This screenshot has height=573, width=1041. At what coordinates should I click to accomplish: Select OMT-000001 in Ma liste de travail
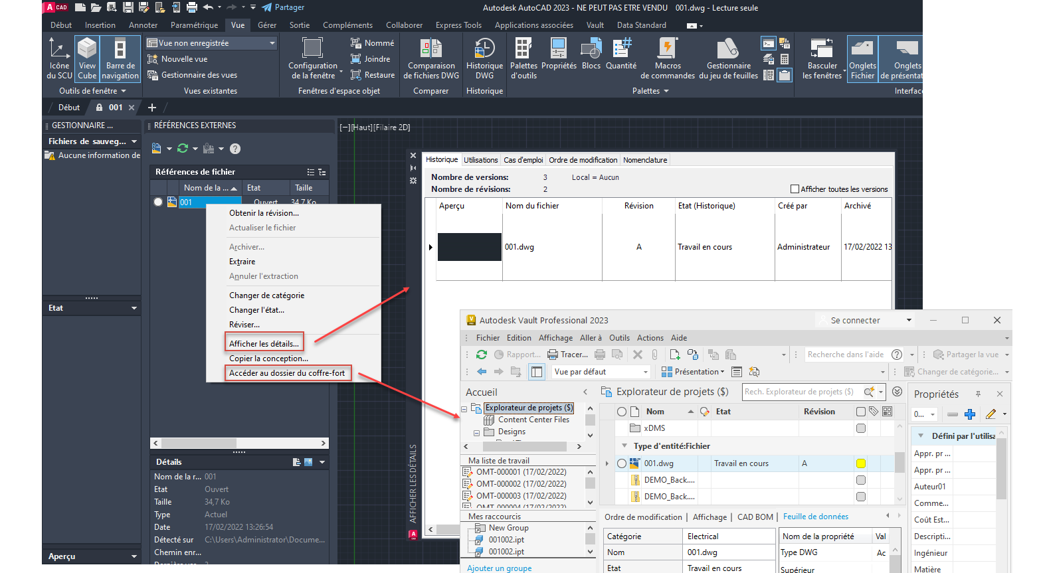coord(521,472)
